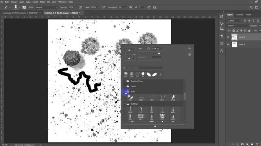Open the Filter menu
261x146 pixels.
click(42, 2)
